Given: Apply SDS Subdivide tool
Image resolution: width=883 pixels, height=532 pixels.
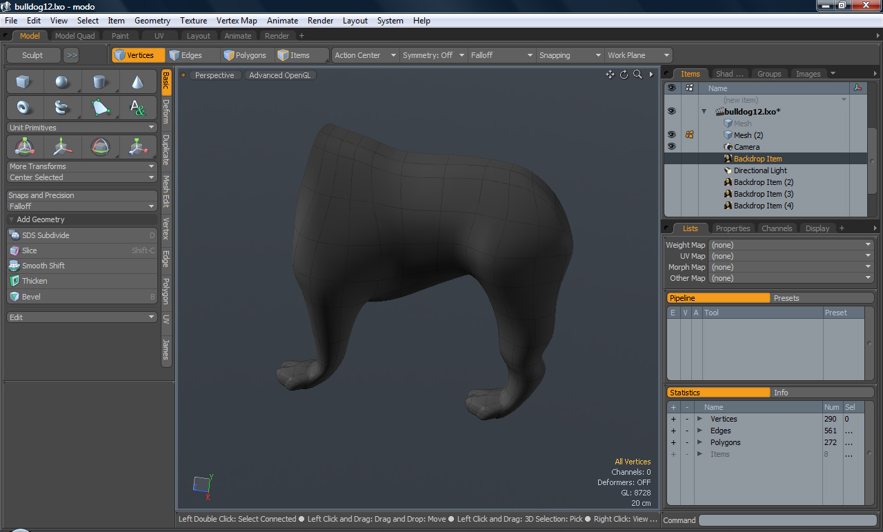Looking at the screenshot, I should pos(82,235).
